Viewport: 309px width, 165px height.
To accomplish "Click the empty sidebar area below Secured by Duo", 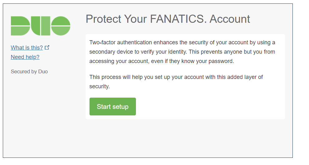I will point(39,114).
